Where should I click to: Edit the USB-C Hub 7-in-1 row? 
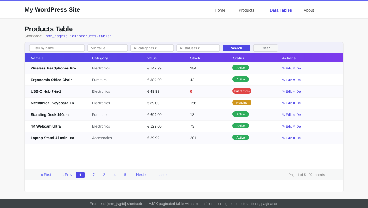(287, 91)
